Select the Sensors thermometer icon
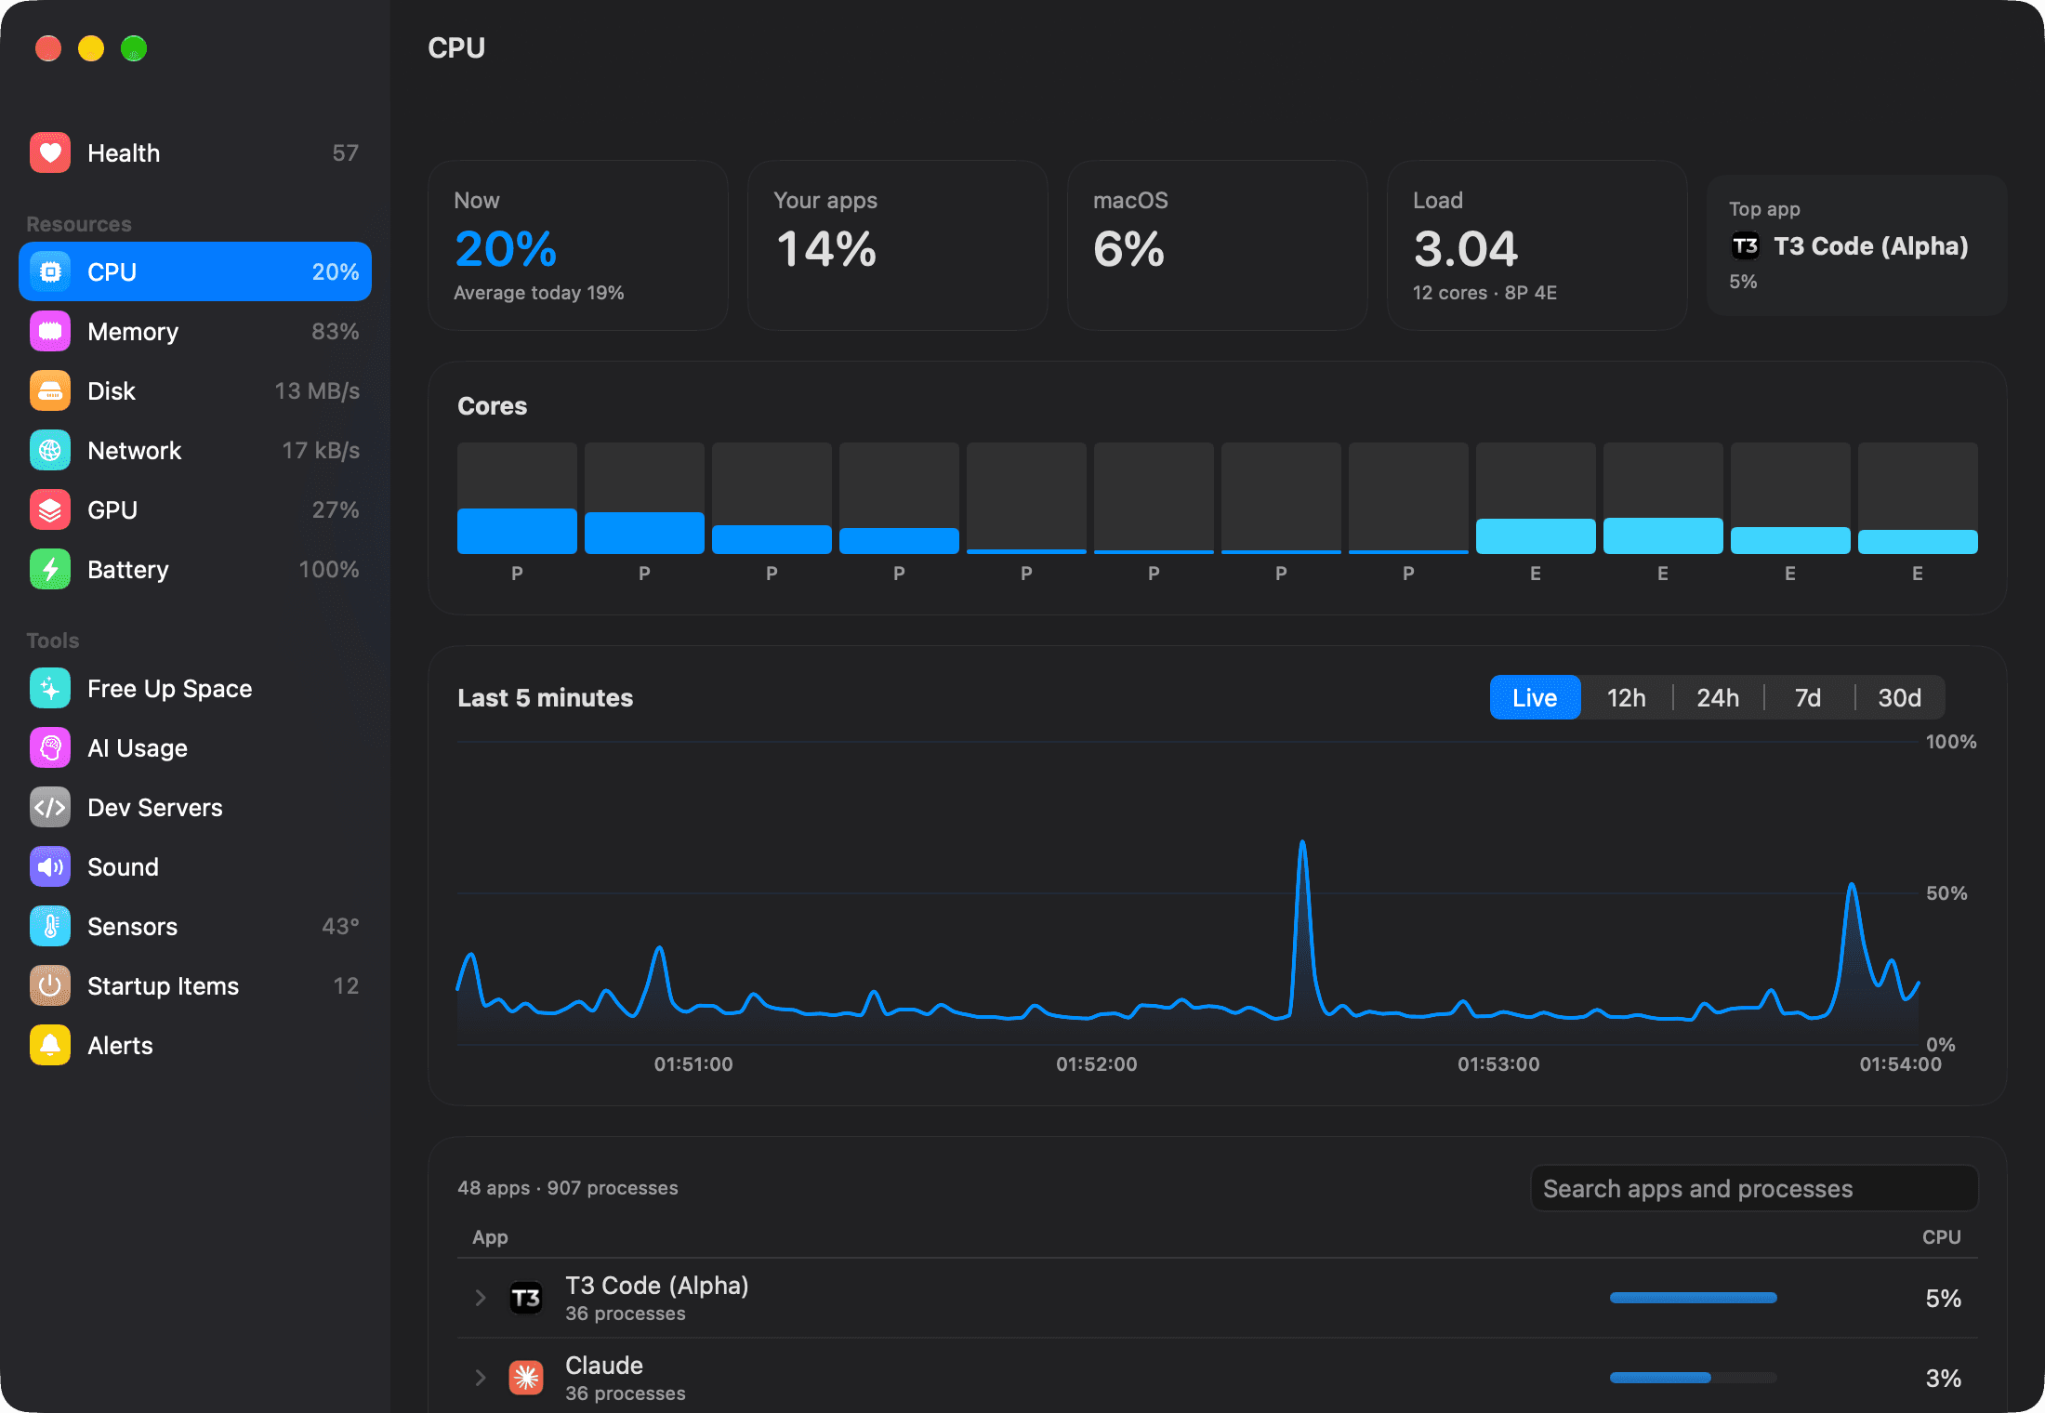The height and width of the screenshot is (1413, 2045). point(50,926)
